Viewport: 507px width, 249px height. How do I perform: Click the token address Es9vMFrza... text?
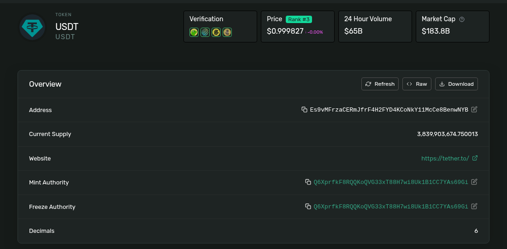point(389,110)
